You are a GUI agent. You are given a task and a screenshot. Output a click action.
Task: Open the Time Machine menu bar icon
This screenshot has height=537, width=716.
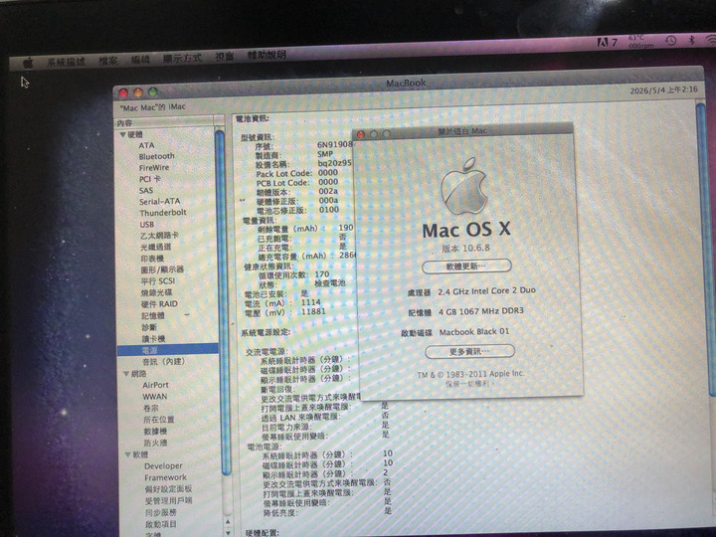tap(670, 41)
